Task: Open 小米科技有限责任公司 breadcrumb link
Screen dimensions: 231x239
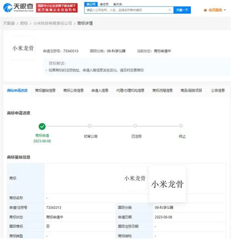Action: point(52,23)
